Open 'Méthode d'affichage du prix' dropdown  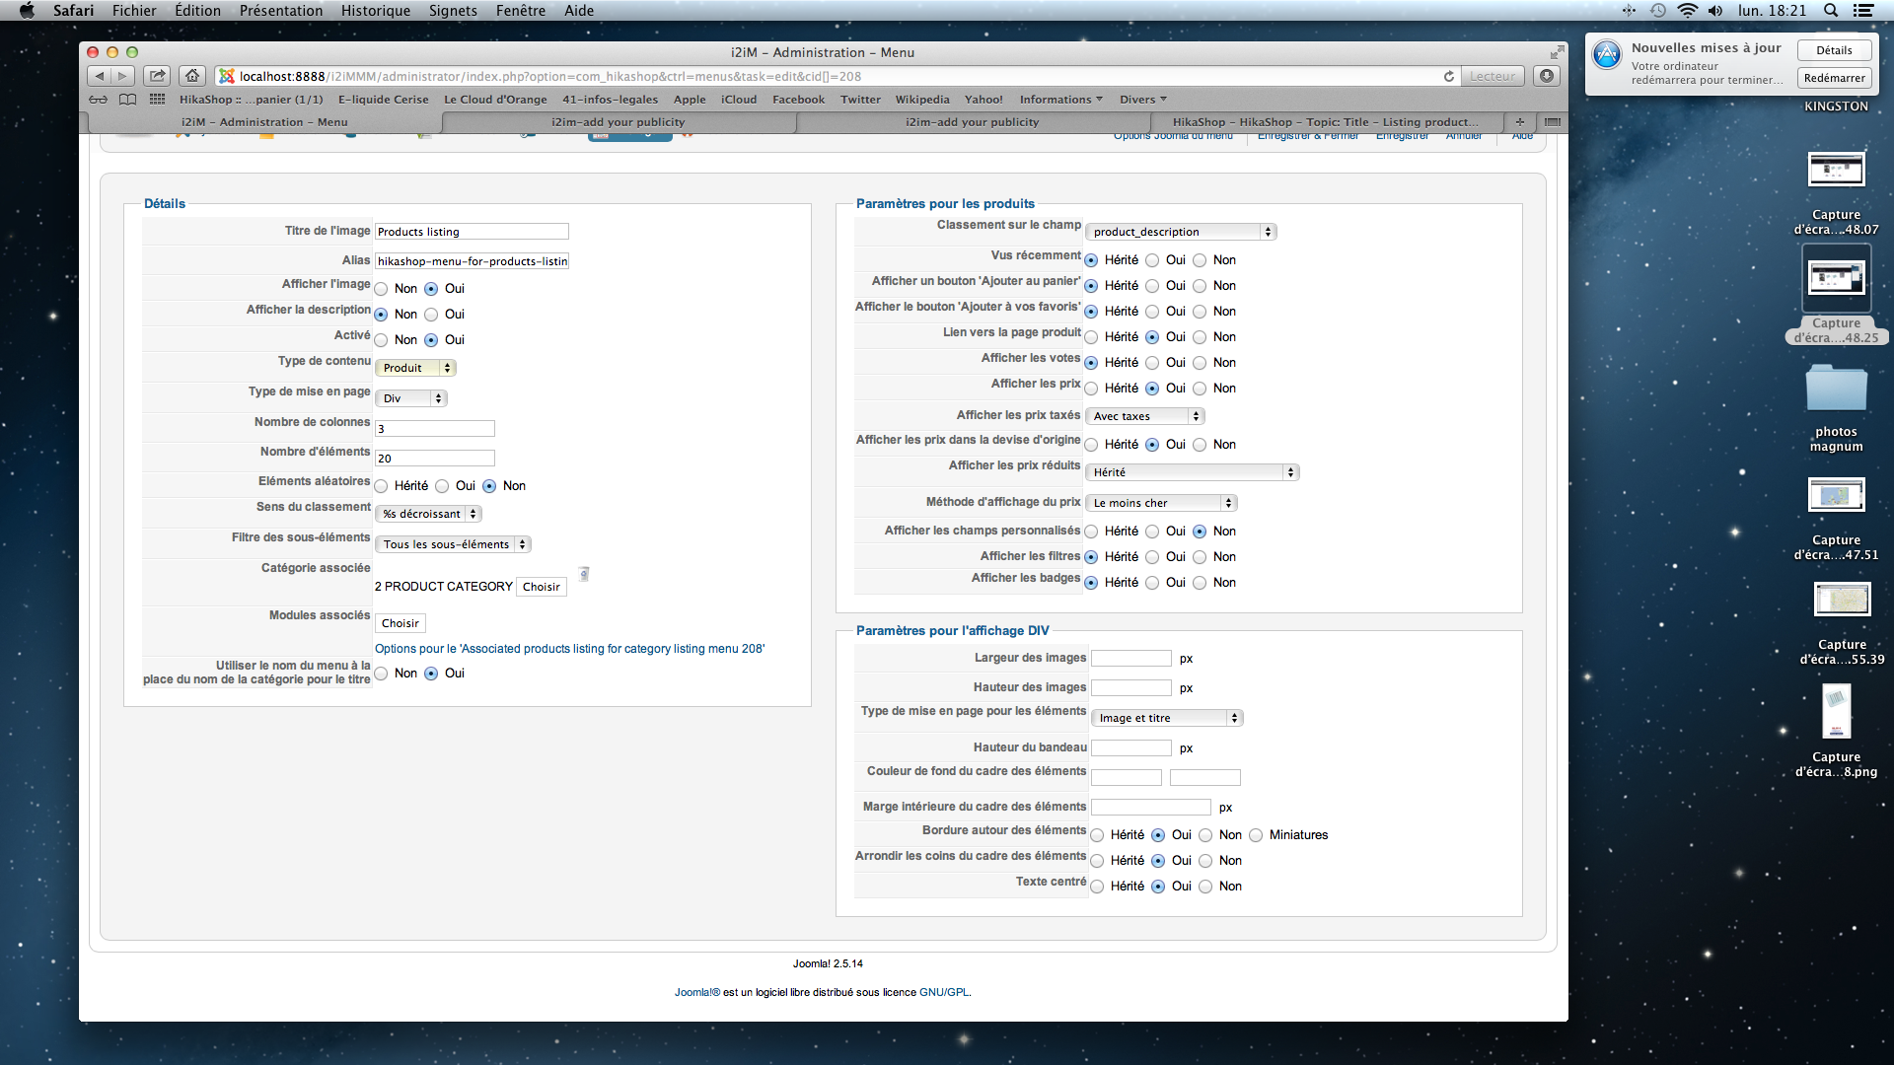(x=1160, y=503)
